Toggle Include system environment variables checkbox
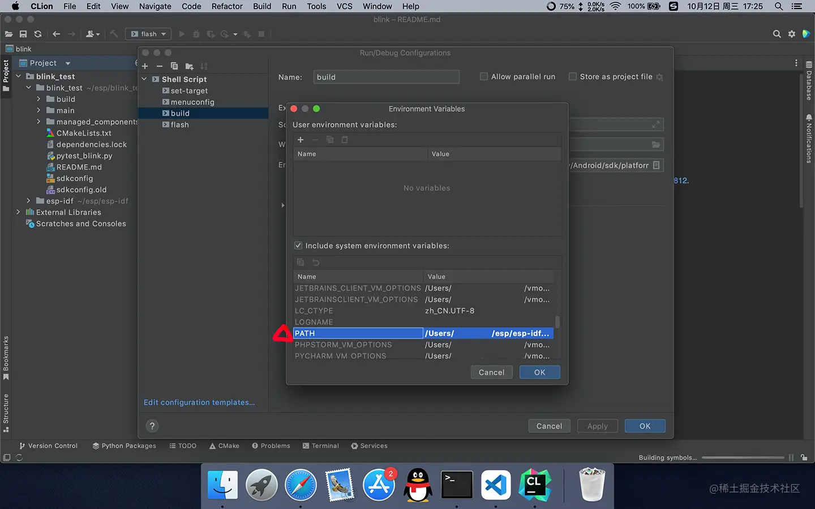 (298, 245)
